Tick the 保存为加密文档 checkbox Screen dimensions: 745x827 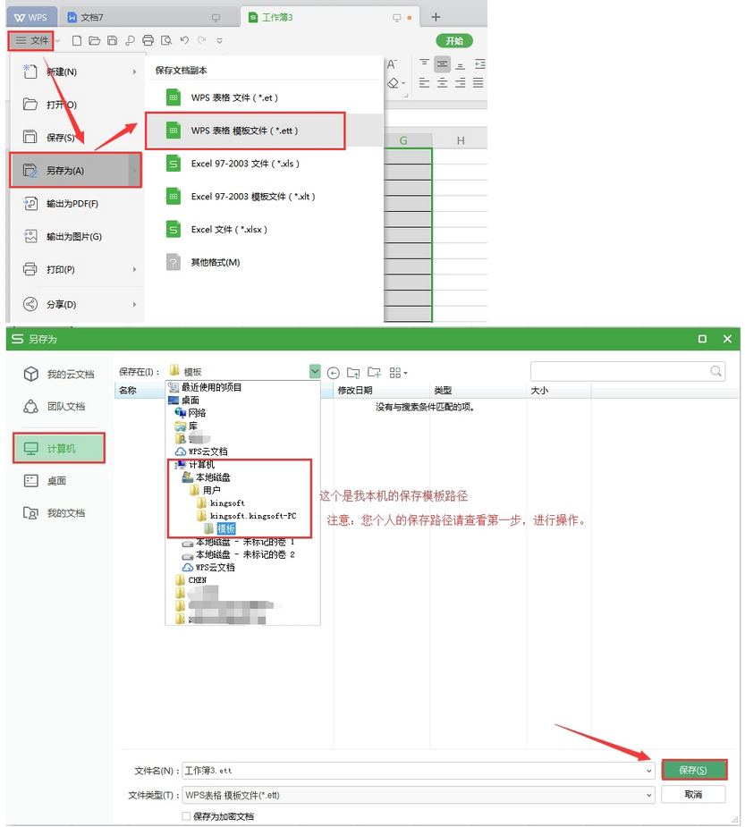point(186,816)
